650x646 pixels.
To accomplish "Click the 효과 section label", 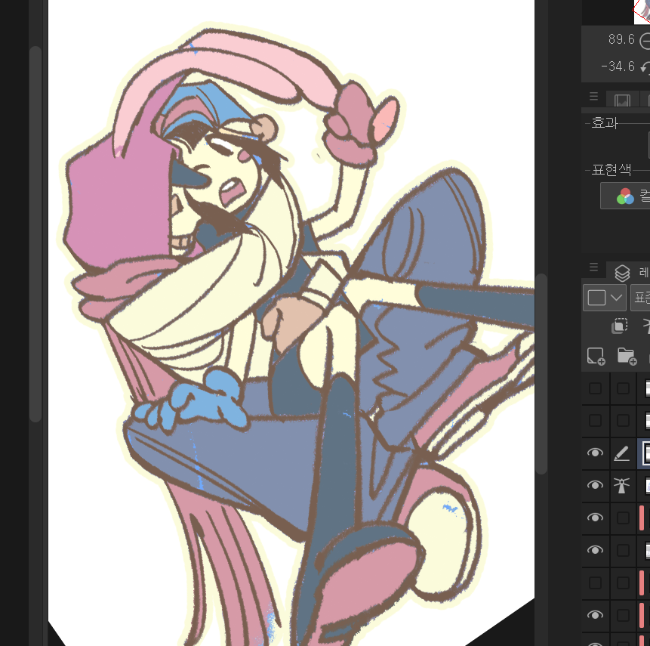I will [605, 123].
